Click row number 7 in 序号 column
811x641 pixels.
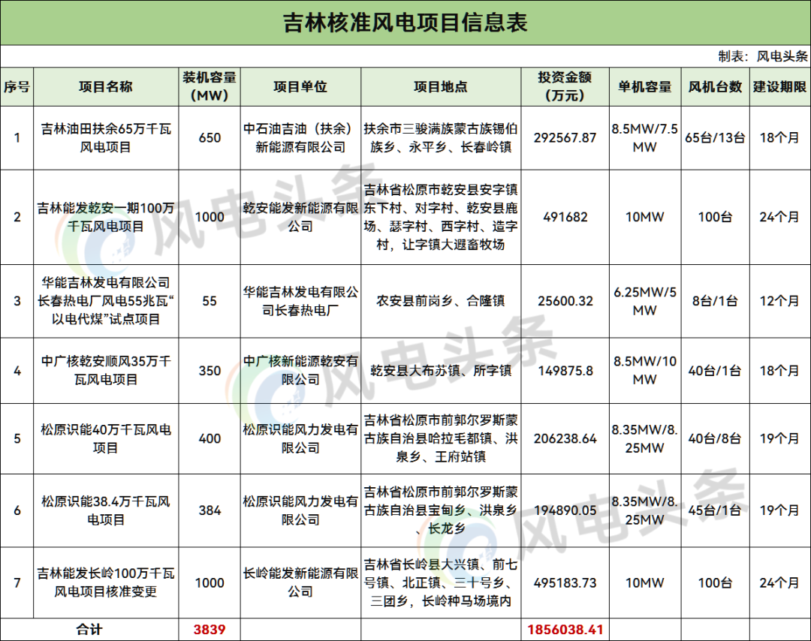click(x=17, y=582)
